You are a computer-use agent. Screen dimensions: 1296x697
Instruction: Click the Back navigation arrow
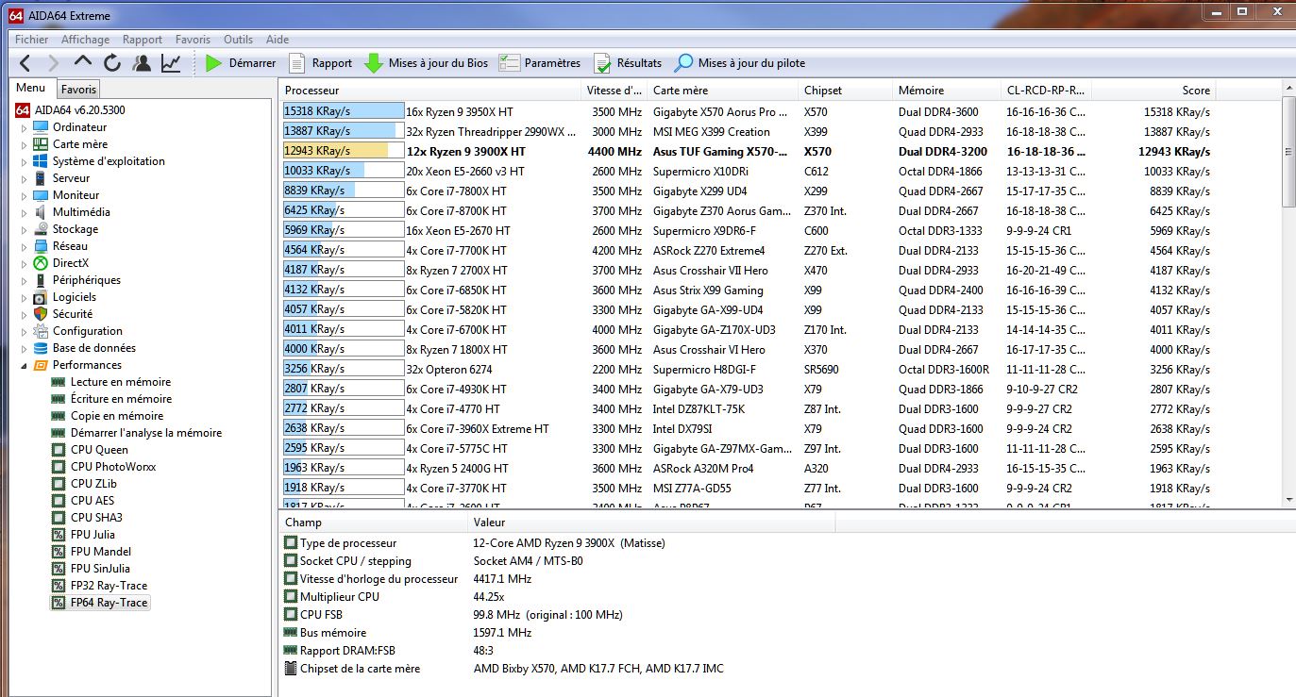tap(25, 63)
